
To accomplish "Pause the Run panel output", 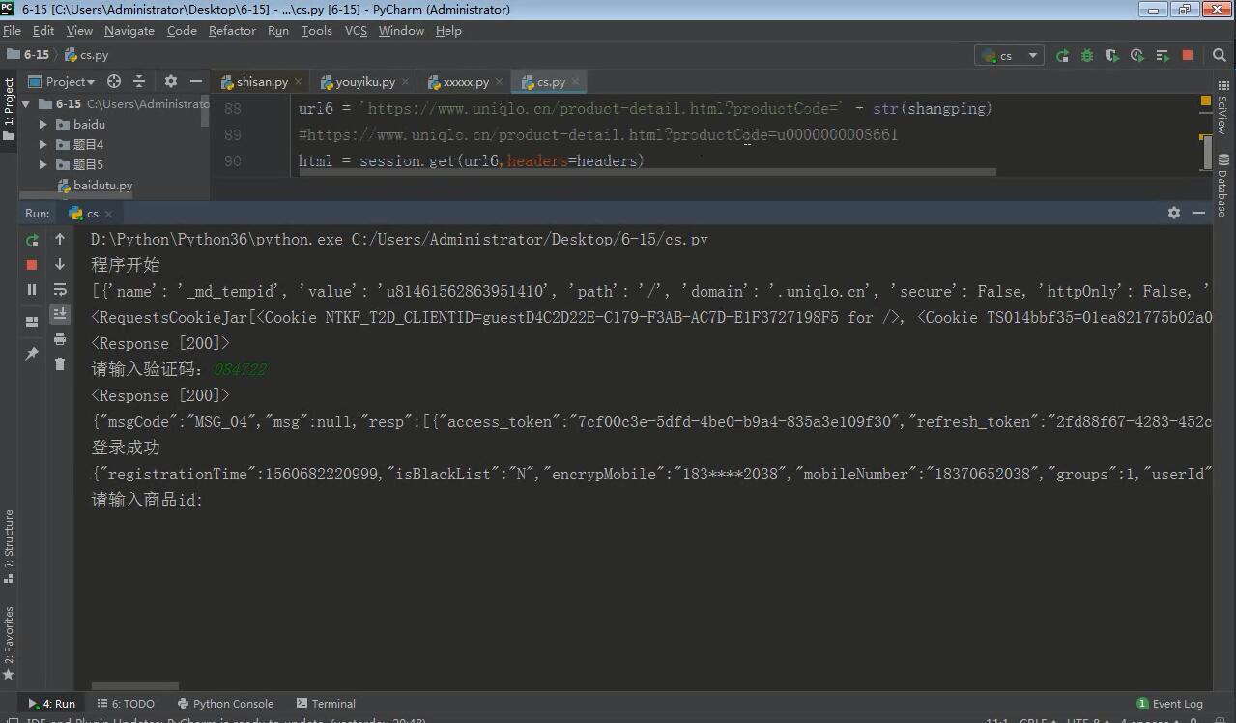I will pos(32,289).
